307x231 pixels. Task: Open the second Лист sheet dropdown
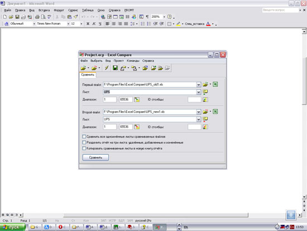point(199,119)
